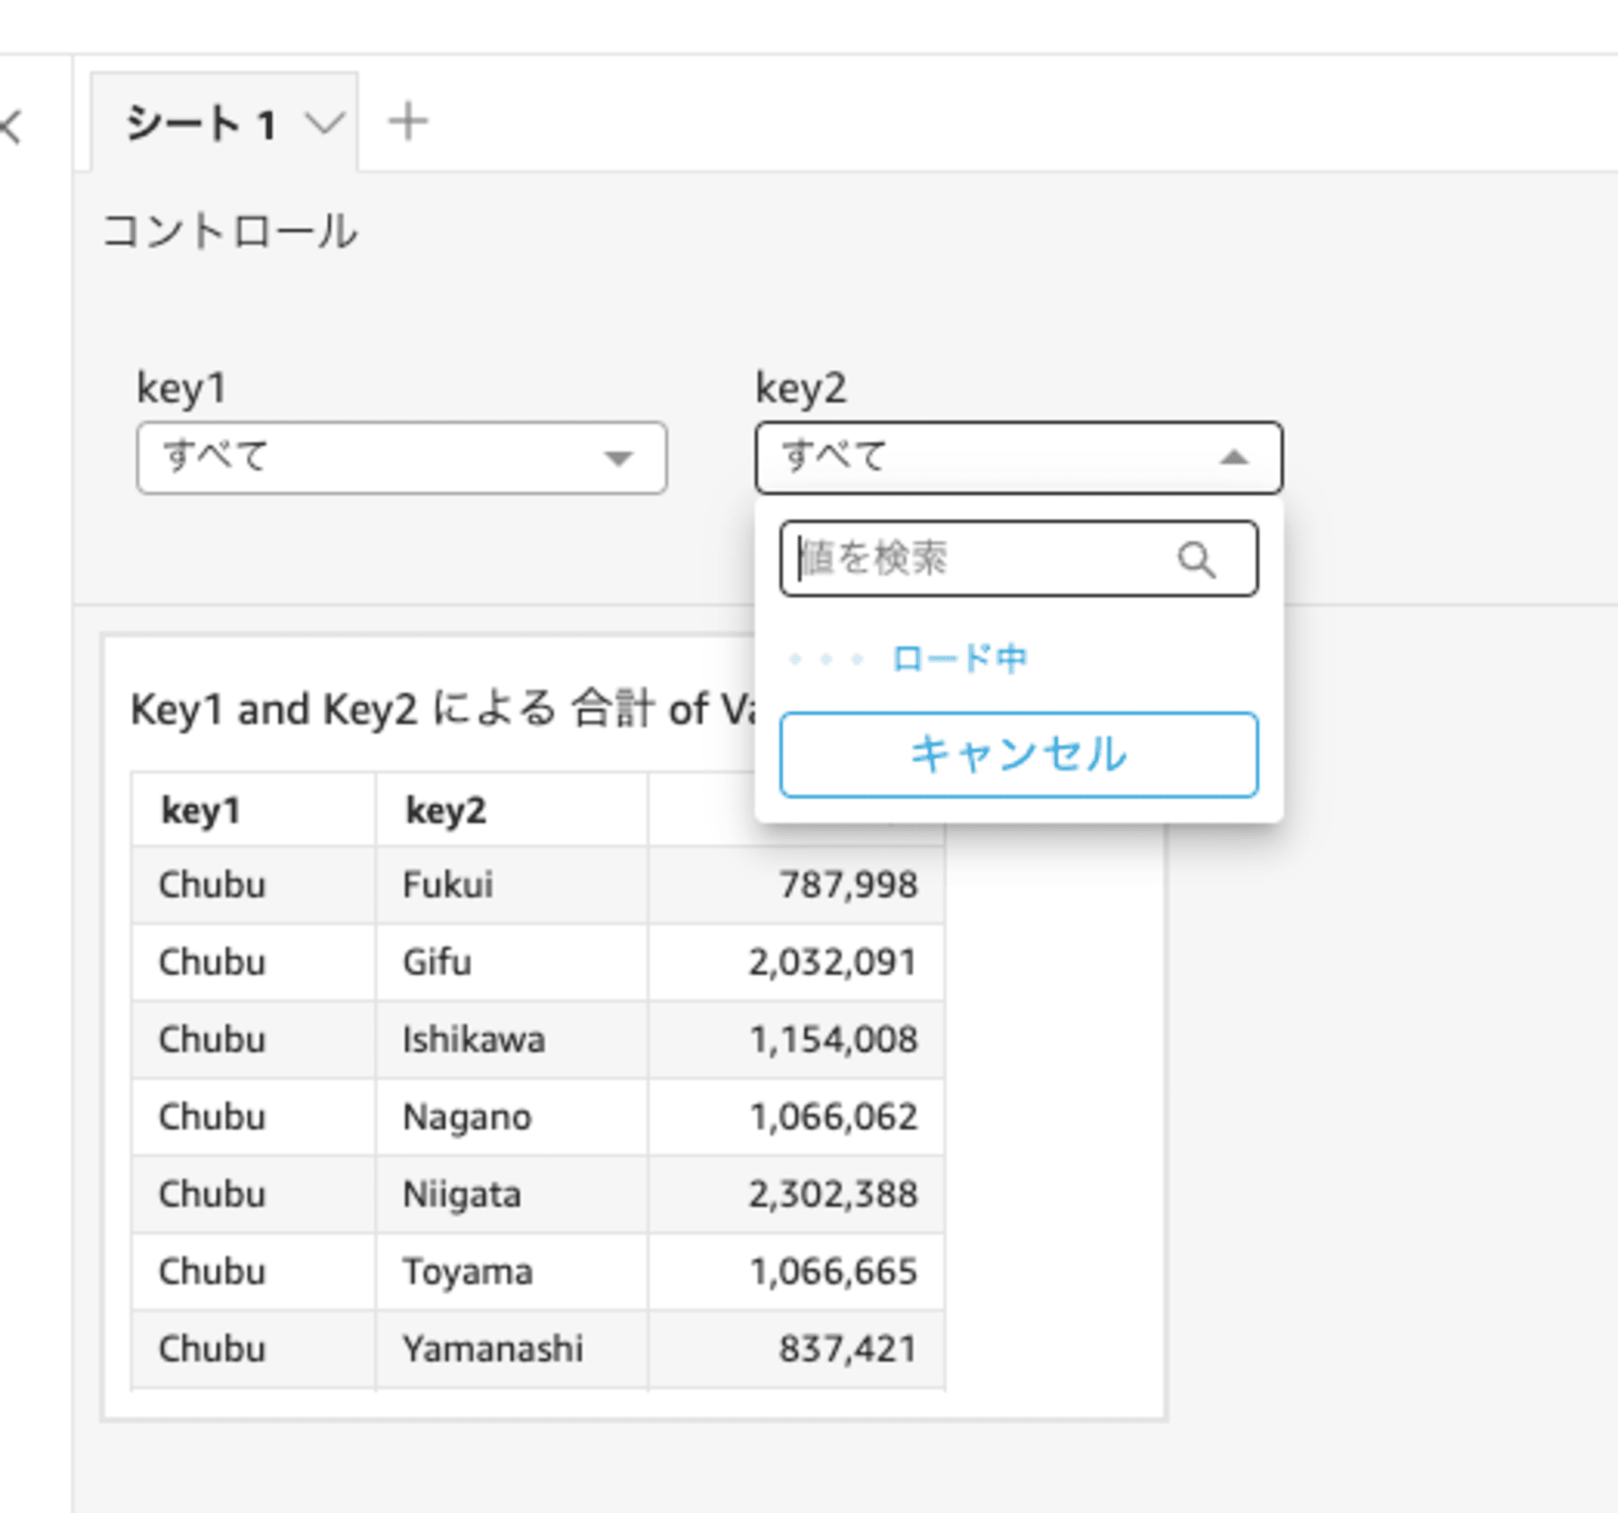Open the シート 1 tab chevron menu

[x=324, y=124]
